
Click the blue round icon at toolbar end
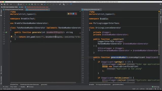pos(71,4)
